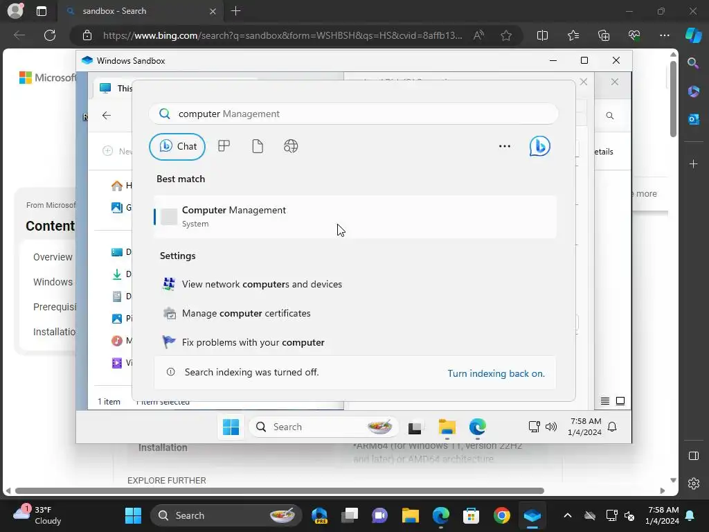Open File Explorer in sandbox taskbar
The height and width of the screenshot is (532, 709).
[447, 427]
